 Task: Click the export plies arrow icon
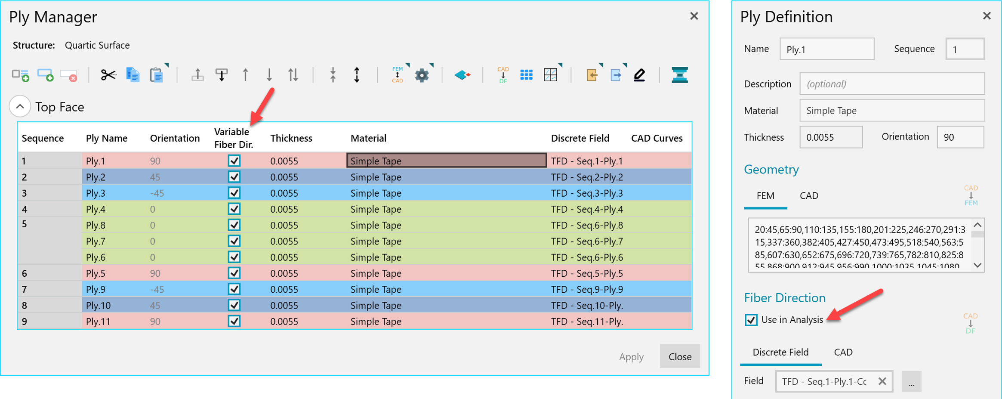coord(616,75)
